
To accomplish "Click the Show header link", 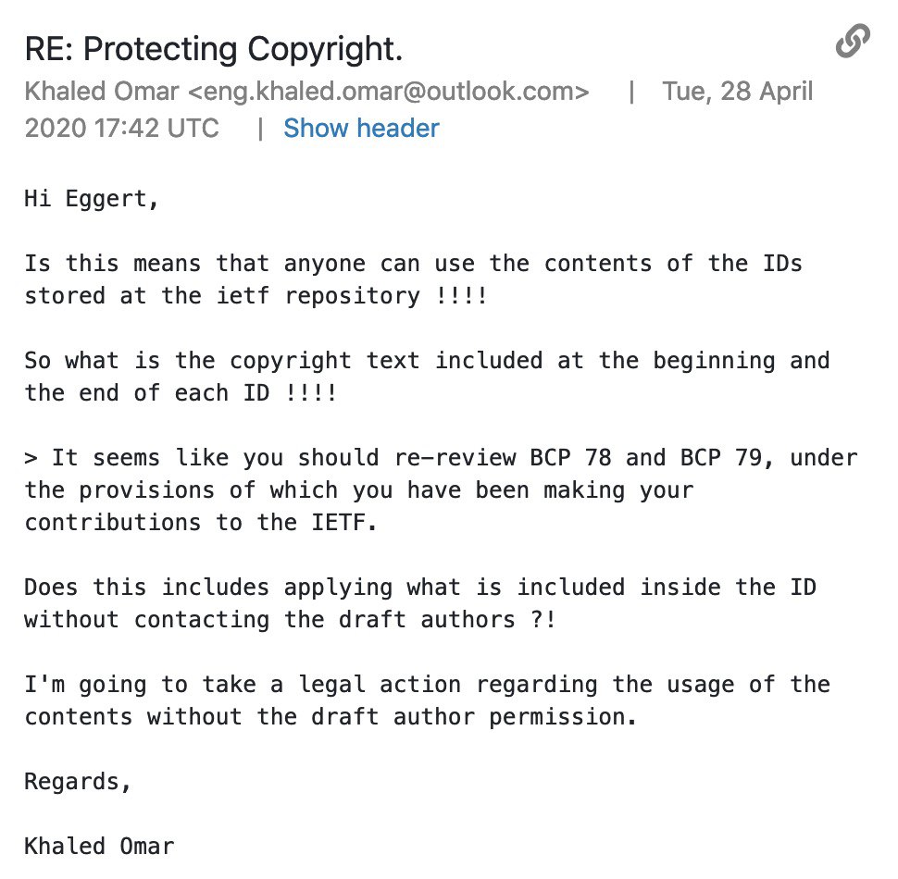I will tap(361, 128).
